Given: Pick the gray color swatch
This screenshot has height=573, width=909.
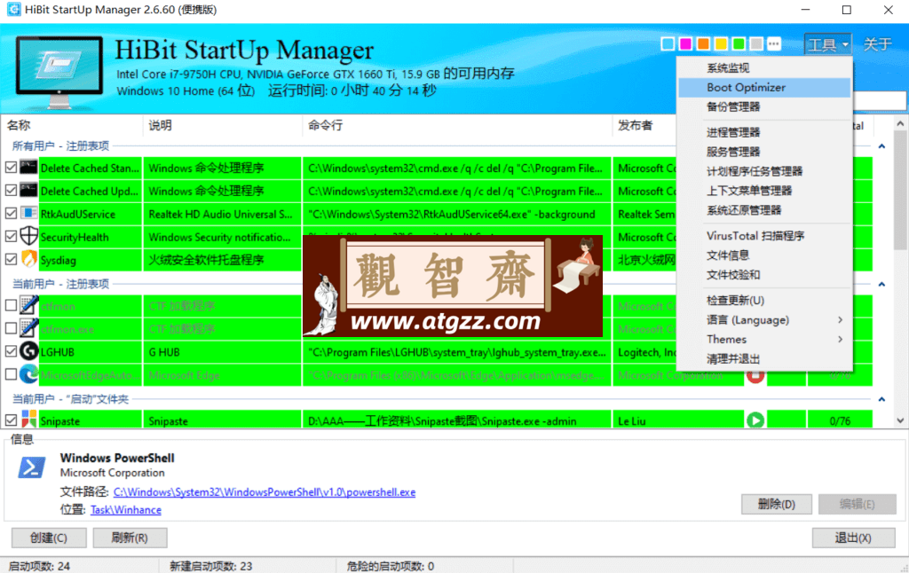Looking at the screenshot, I should (756, 44).
